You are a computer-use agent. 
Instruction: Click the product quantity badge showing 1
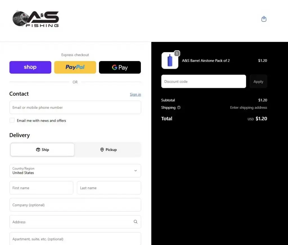pyautogui.click(x=177, y=54)
